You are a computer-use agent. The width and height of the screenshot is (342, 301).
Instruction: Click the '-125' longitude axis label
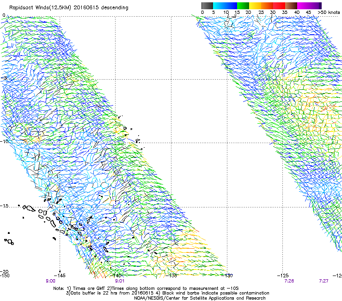pos(283,276)
